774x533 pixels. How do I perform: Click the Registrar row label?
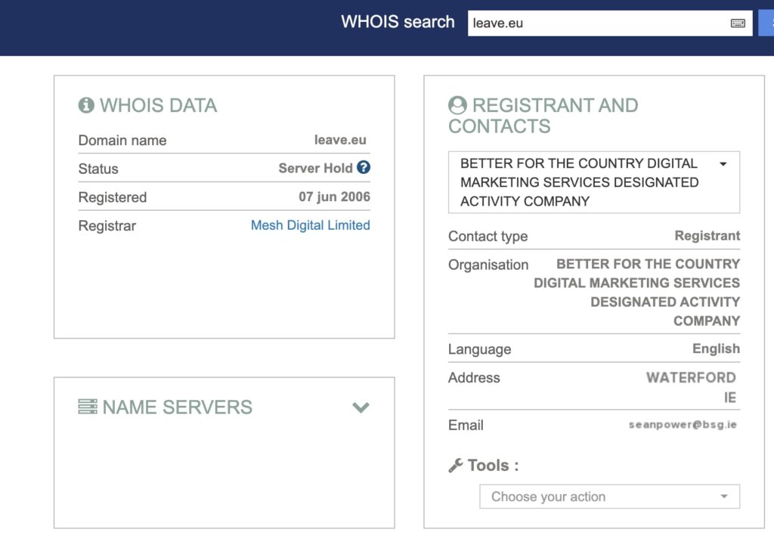click(107, 225)
